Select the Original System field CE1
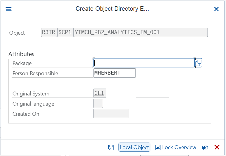The width and height of the screenshot is (226, 156). coord(99,93)
